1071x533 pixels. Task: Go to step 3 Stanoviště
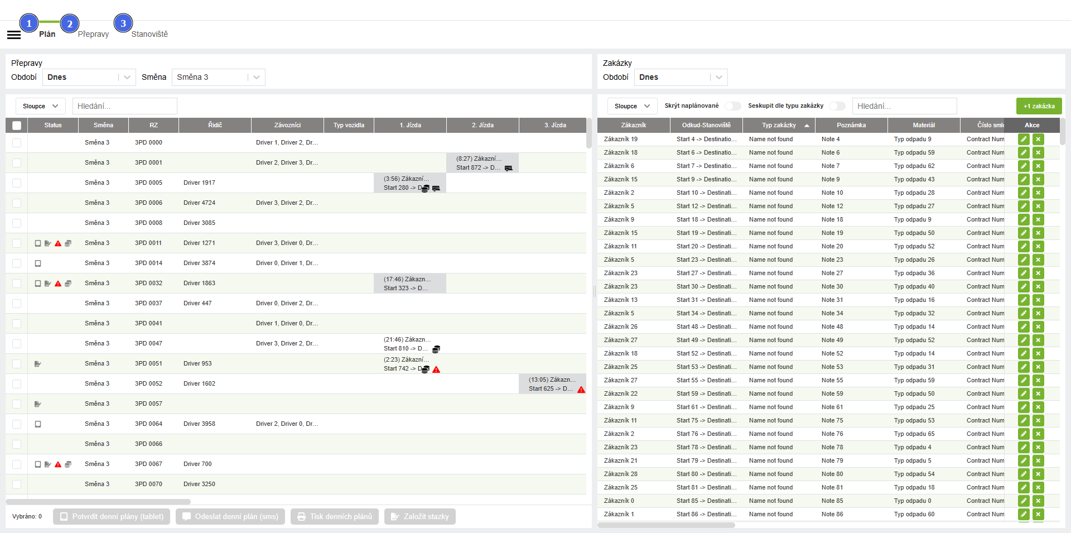(123, 23)
